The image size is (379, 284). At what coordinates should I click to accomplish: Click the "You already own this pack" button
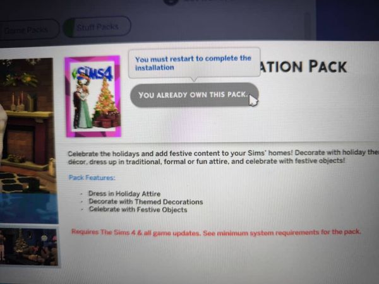tap(195, 95)
